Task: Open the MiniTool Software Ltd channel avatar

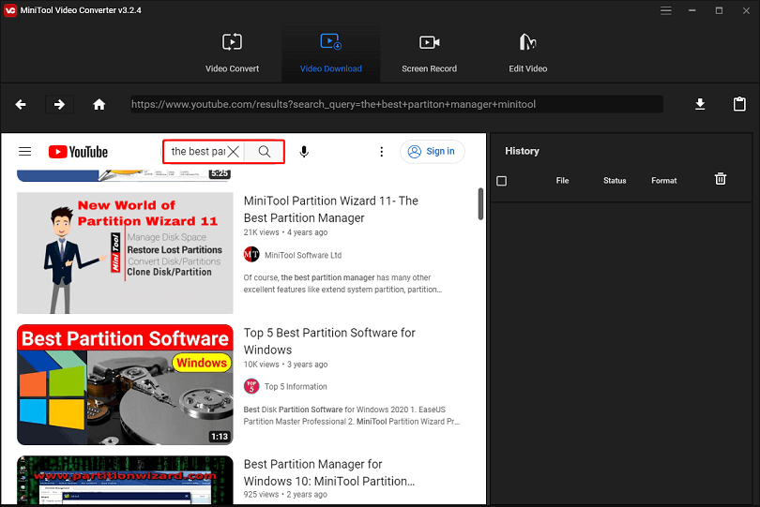Action: click(x=251, y=254)
